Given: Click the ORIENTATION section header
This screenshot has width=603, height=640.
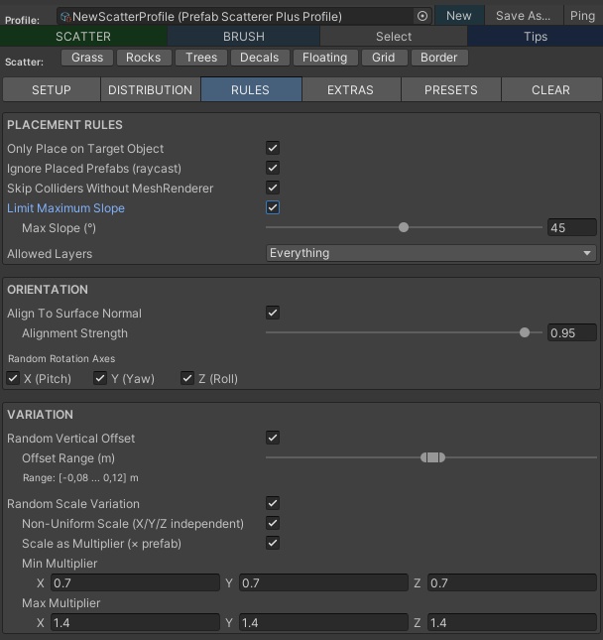Looking at the screenshot, I should coord(48,290).
